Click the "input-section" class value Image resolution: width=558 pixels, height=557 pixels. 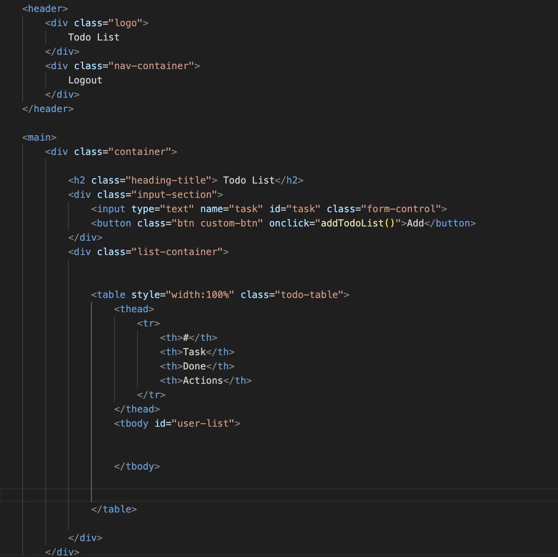(x=174, y=194)
